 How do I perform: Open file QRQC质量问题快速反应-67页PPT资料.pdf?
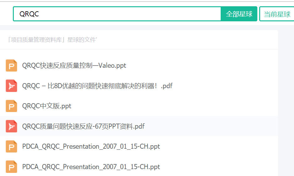[83, 126]
